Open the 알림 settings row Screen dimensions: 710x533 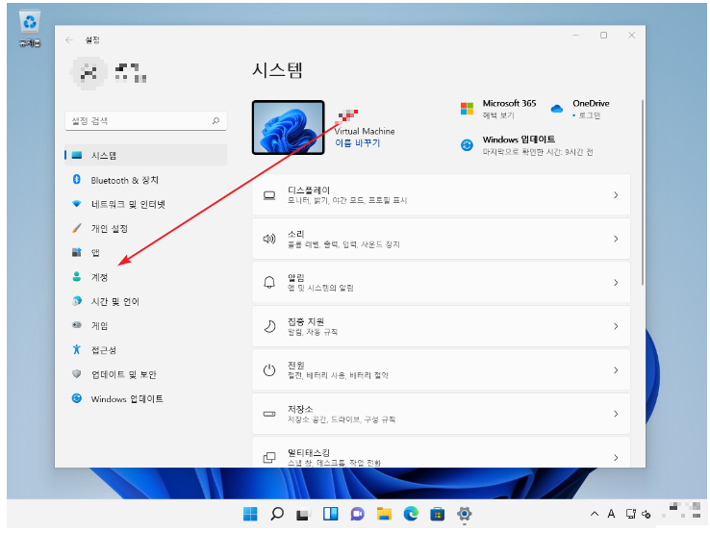[x=441, y=282]
